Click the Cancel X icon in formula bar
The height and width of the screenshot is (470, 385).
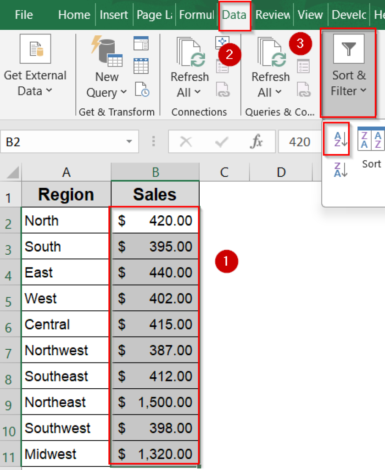pos(186,141)
